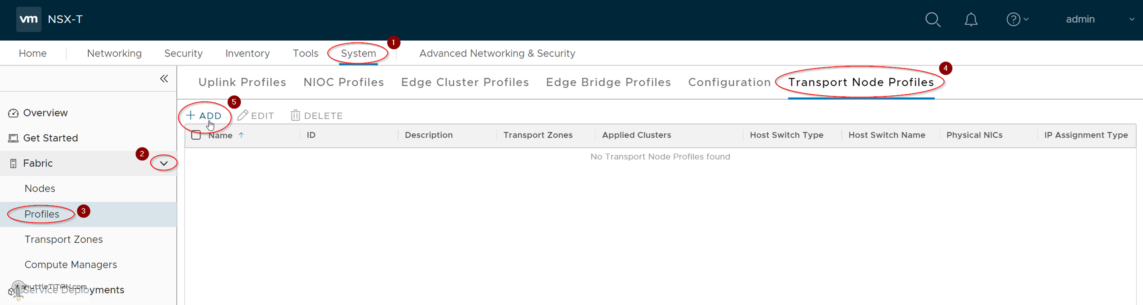Click the Get Started laptop icon
1143x305 pixels.
pyautogui.click(x=13, y=138)
